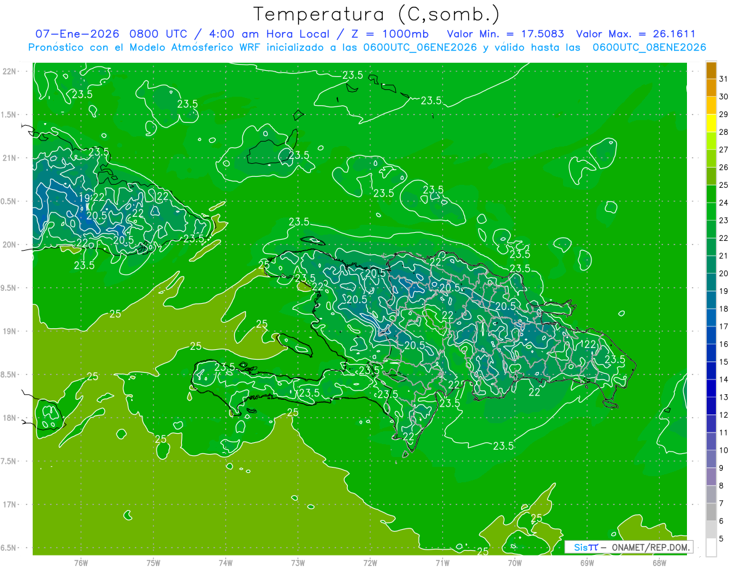The image size is (740, 571).
Task: Click the '70W' longitude axis label
Action: coord(515,562)
